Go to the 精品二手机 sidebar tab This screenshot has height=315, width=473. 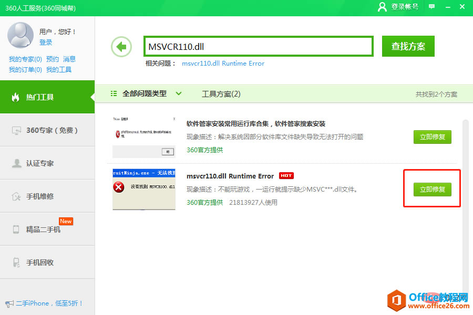pos(47,229)
